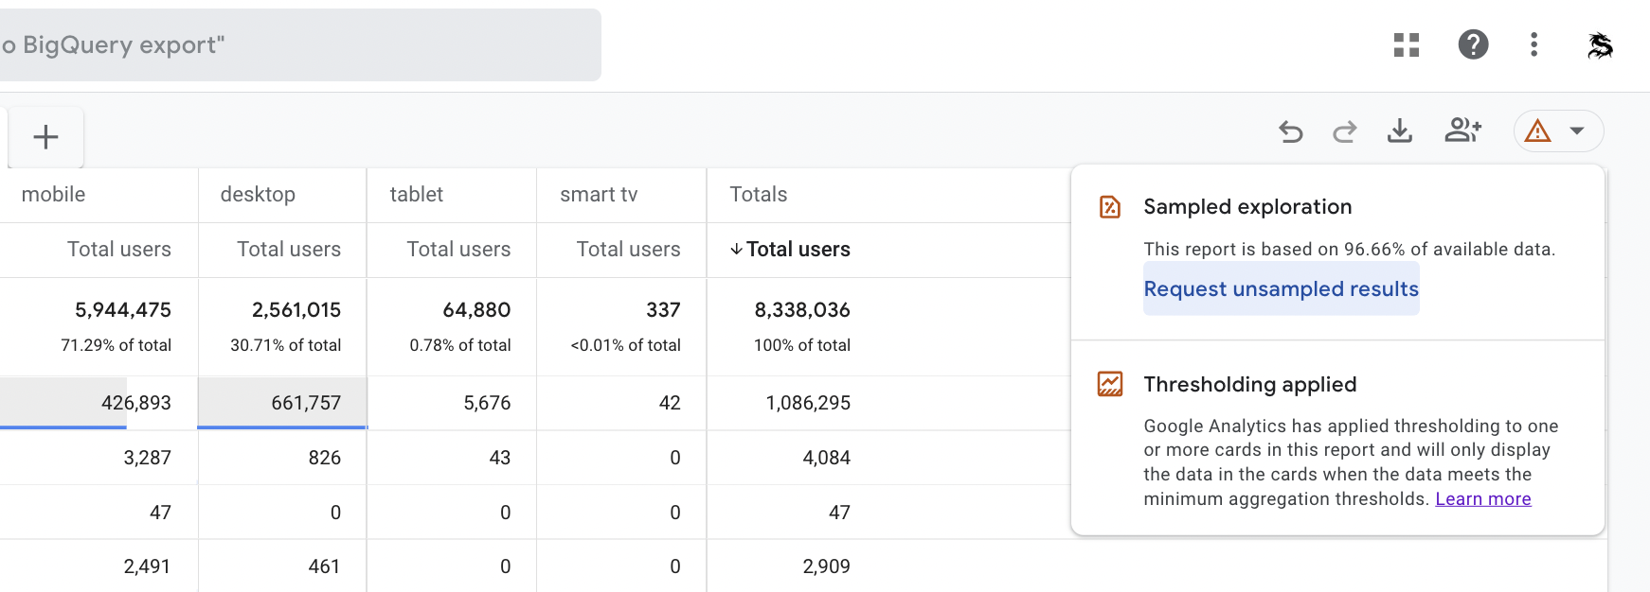The width and height of the screenshot is (1650, 592).
Task: Select the Totals column header
Action: [759, 195]
